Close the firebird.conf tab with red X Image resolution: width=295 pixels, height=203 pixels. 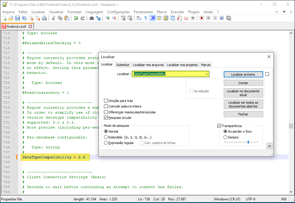[x=30, y=27]
